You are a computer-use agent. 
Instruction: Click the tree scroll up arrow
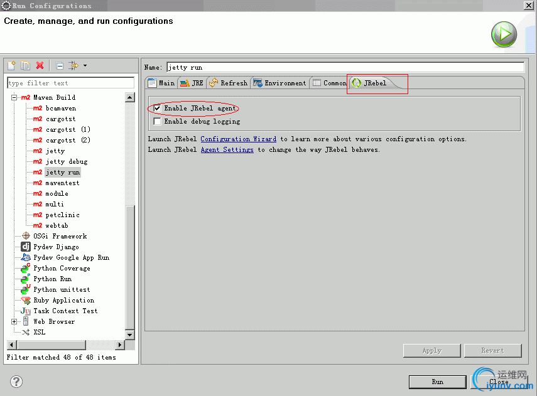point(130,97)
